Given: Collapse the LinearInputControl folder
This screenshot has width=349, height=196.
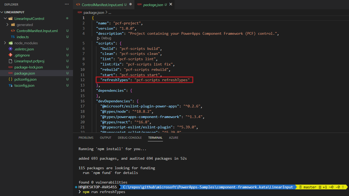Looking at the screenshot, I should click(x=5, y=19).
